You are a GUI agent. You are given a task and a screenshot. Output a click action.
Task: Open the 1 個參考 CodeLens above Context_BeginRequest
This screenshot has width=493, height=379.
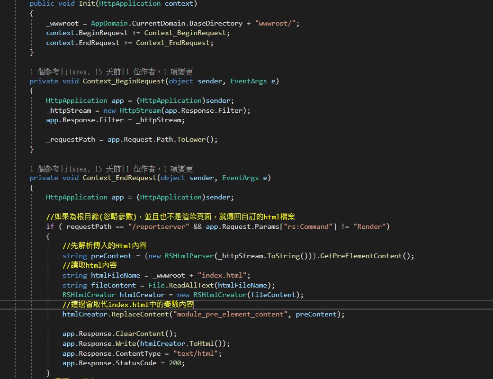tap(45, 72)
